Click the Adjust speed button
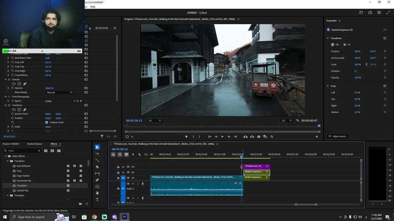Viewport: 394px width, 221px height. [x=338, y=136]
